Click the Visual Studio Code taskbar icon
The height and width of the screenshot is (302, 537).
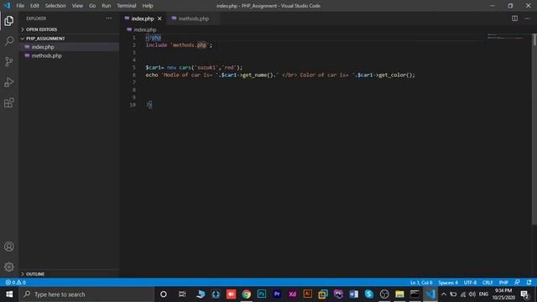[x=430, y=294]
